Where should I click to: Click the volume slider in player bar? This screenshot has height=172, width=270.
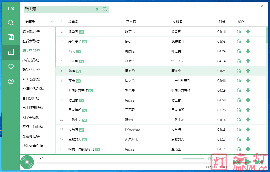pyautogui.click(x=193, y=159)
